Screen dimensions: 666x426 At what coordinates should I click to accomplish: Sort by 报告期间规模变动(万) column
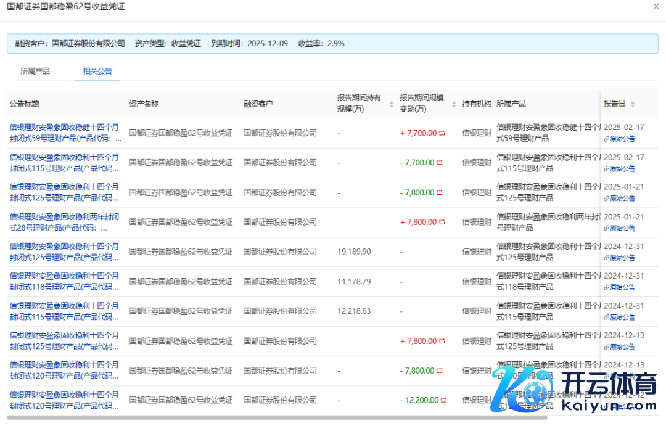[x=454, y=104]
